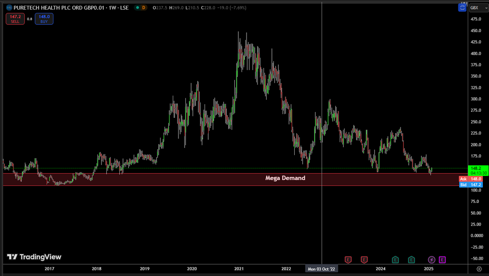Click the second green earnings marker

tap(411, 259)
